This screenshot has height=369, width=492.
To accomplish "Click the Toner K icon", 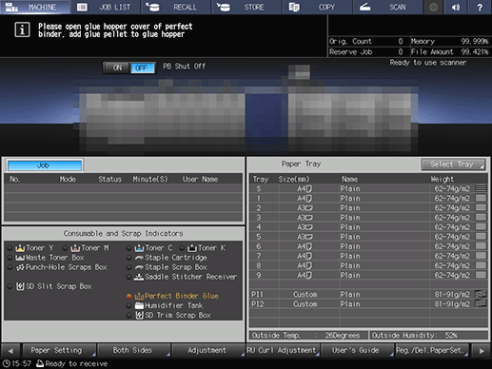I will click(x=192, y=248).
